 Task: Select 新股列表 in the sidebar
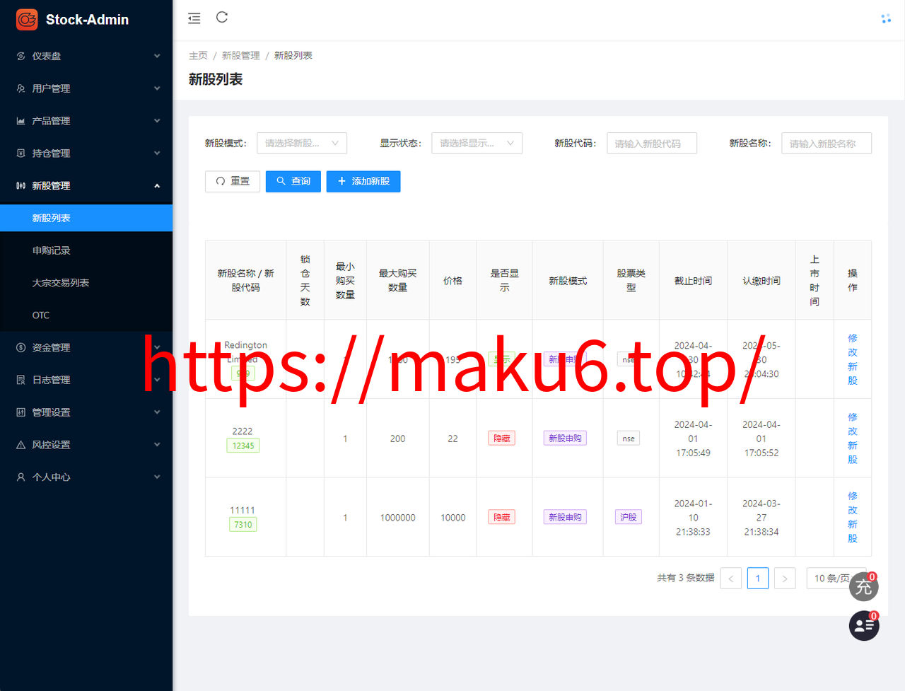point(86,218)
